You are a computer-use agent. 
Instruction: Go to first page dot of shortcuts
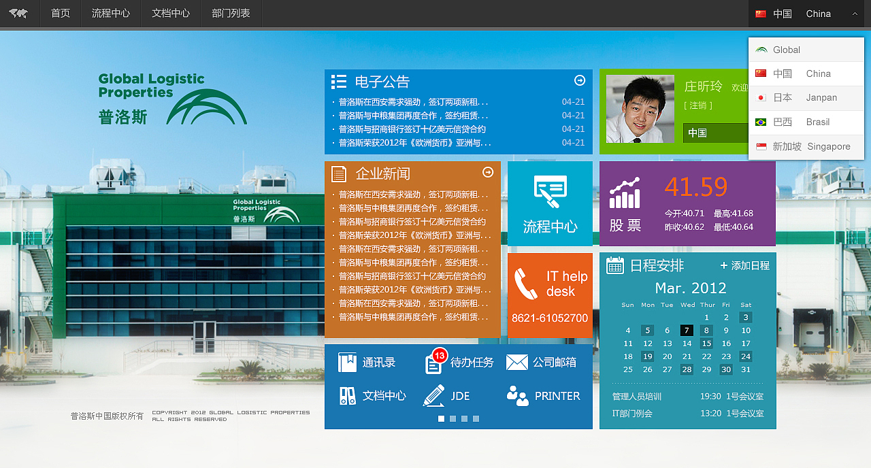click(441, 418)
